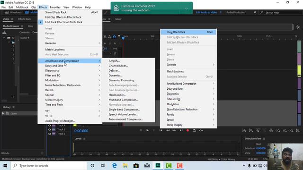Toggle visibility eye for Track 4
The image size is (303, 170).
coord(50,126)
